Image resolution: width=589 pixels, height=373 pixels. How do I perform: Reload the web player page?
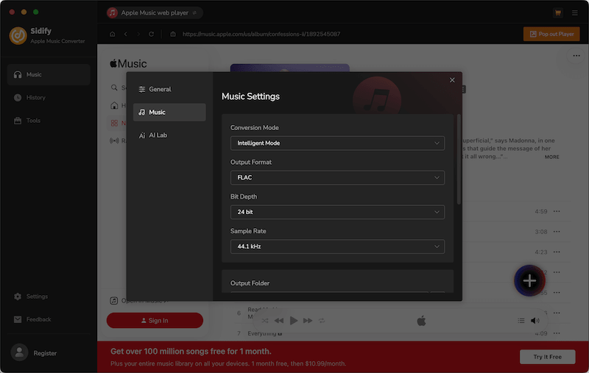[151, 34]
